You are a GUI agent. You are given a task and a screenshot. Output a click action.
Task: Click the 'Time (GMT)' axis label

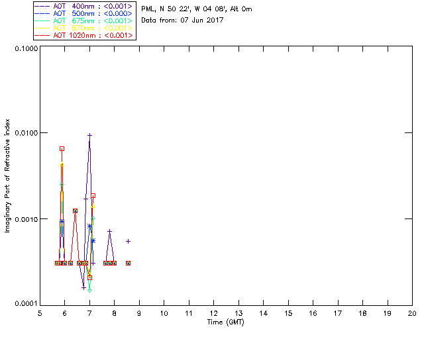(225, 322)
